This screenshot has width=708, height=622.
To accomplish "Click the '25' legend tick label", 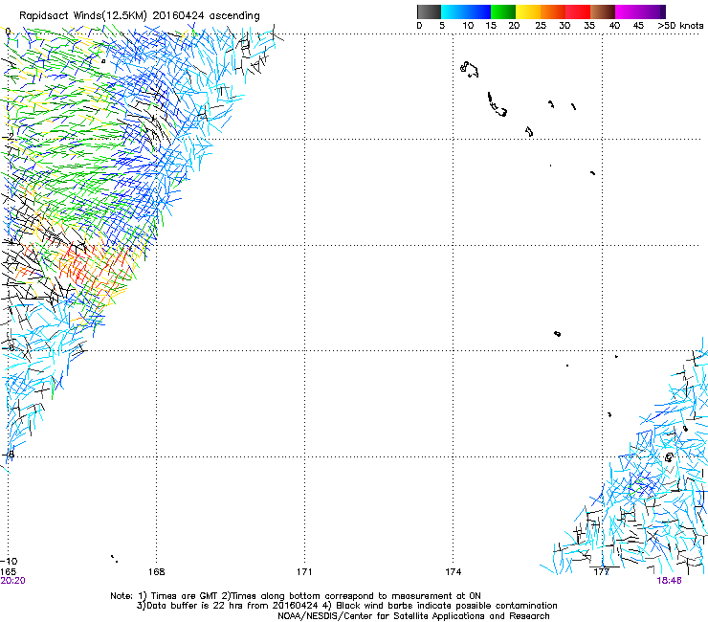I will [x=541, y=26].
